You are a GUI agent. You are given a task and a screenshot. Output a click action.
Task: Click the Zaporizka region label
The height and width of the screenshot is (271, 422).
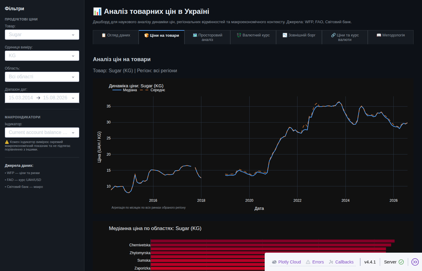(142, 268)
